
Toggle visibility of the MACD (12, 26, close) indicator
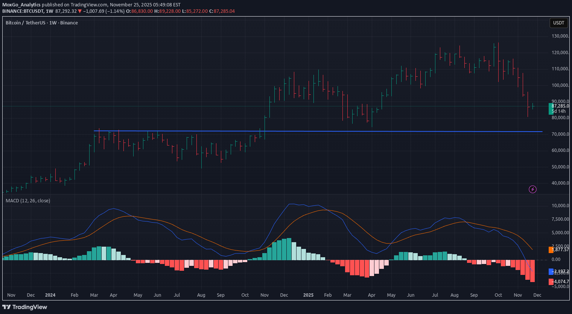click(28, 201)
